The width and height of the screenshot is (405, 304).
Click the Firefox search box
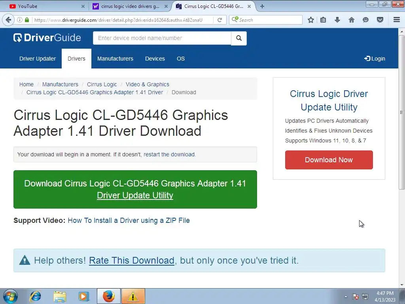coord(265,20)
